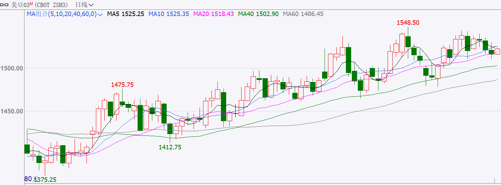The width and height of the screenshot is (501, 185).
Task: Click the 1475.75 peak price label
Action: click(x=123, y=84)
